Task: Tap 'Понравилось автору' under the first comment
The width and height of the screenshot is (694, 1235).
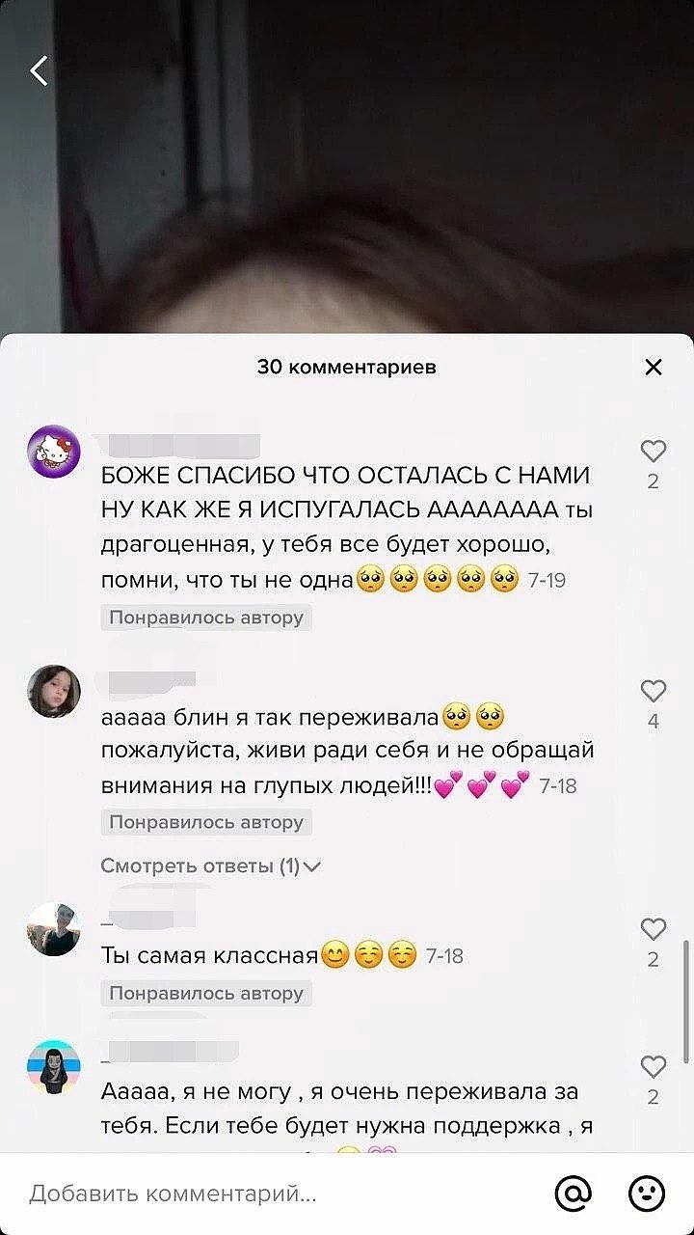Action: [206, 617]
